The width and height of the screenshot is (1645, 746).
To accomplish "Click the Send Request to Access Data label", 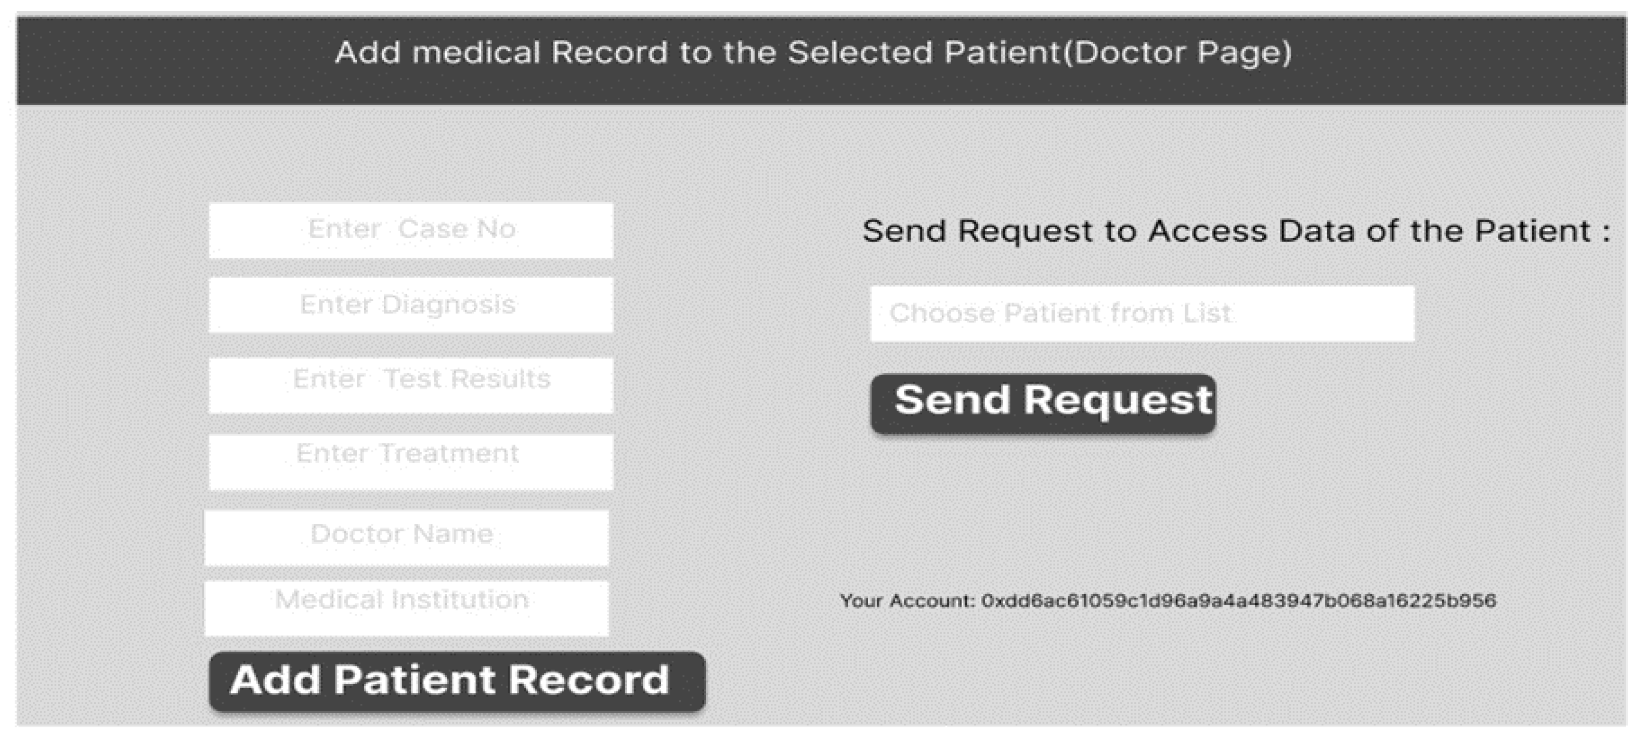I will (1236, 231).
